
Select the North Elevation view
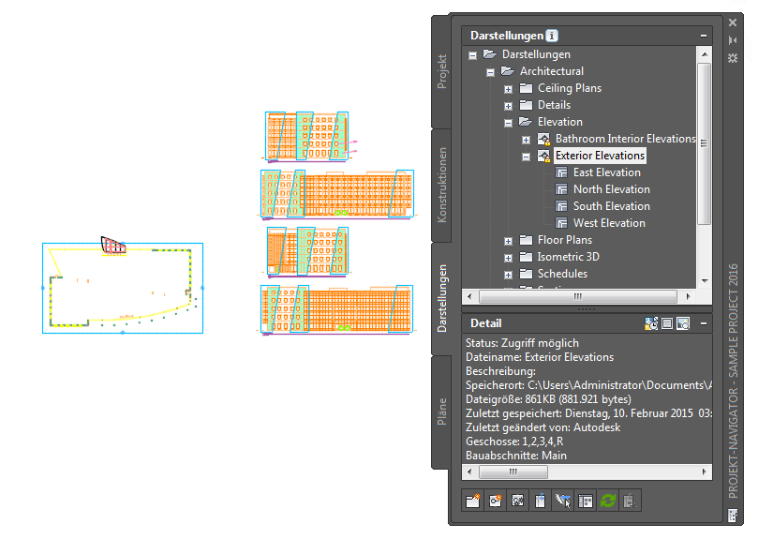click(x=612, y=189)
